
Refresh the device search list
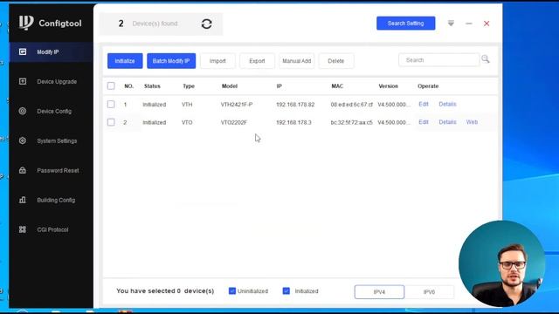207,24
